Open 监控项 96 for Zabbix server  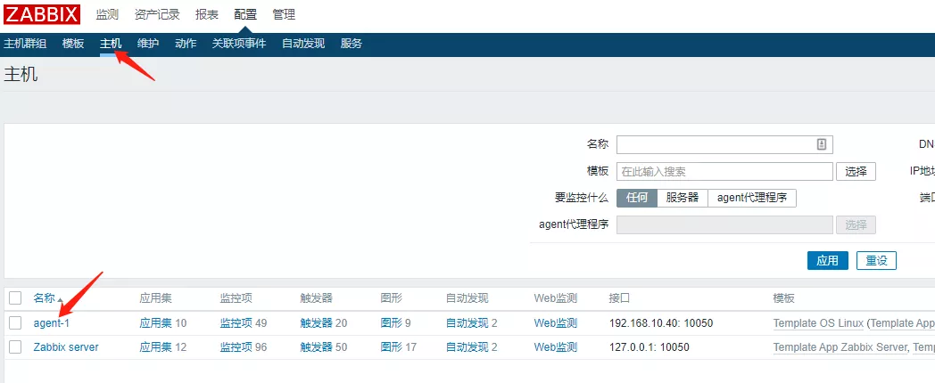(x=243, y=346)
